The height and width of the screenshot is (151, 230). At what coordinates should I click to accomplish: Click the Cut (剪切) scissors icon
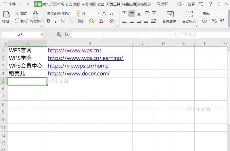pyautogui.click(x=17, y=13)
